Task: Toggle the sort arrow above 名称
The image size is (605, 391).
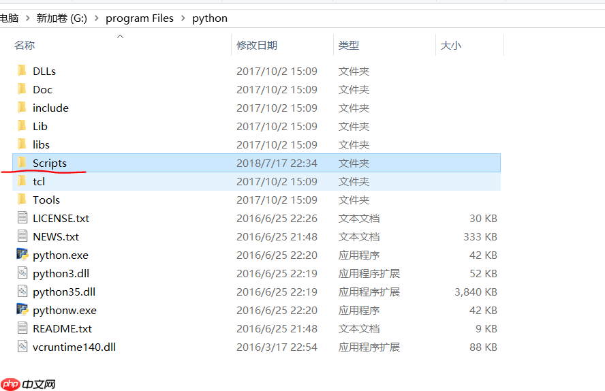Action: click(121, 36)
